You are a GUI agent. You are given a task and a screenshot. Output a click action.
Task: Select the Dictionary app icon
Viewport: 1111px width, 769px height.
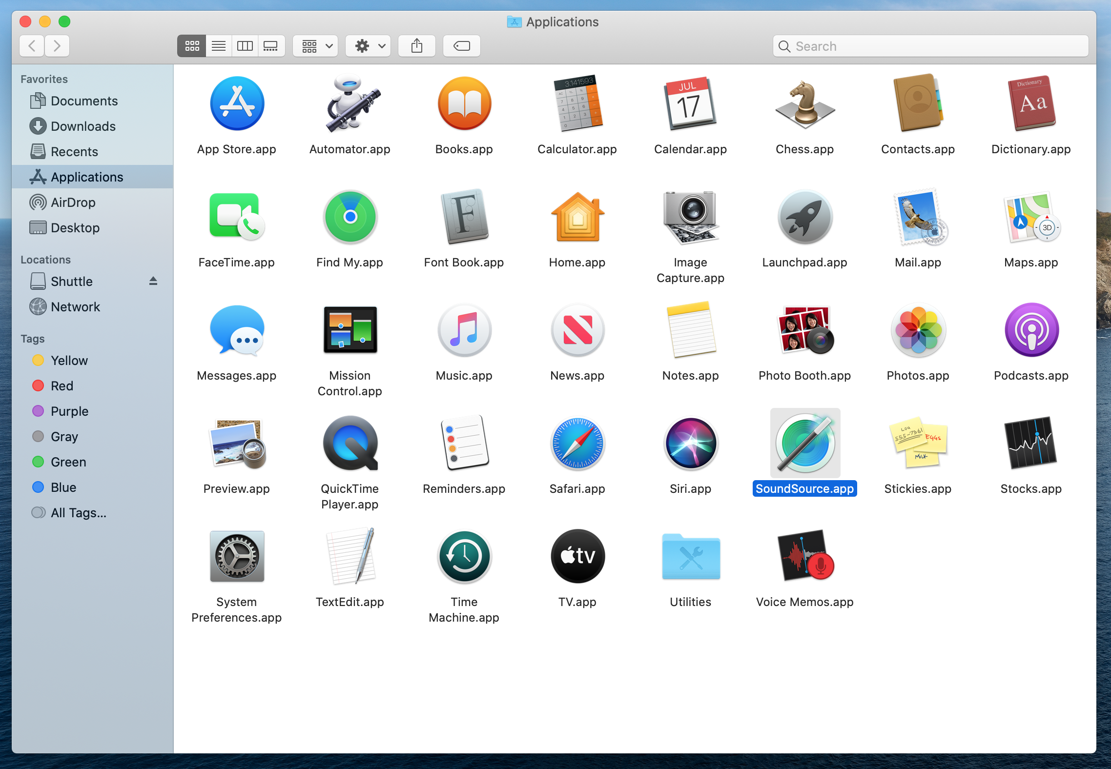[1031, 103]
